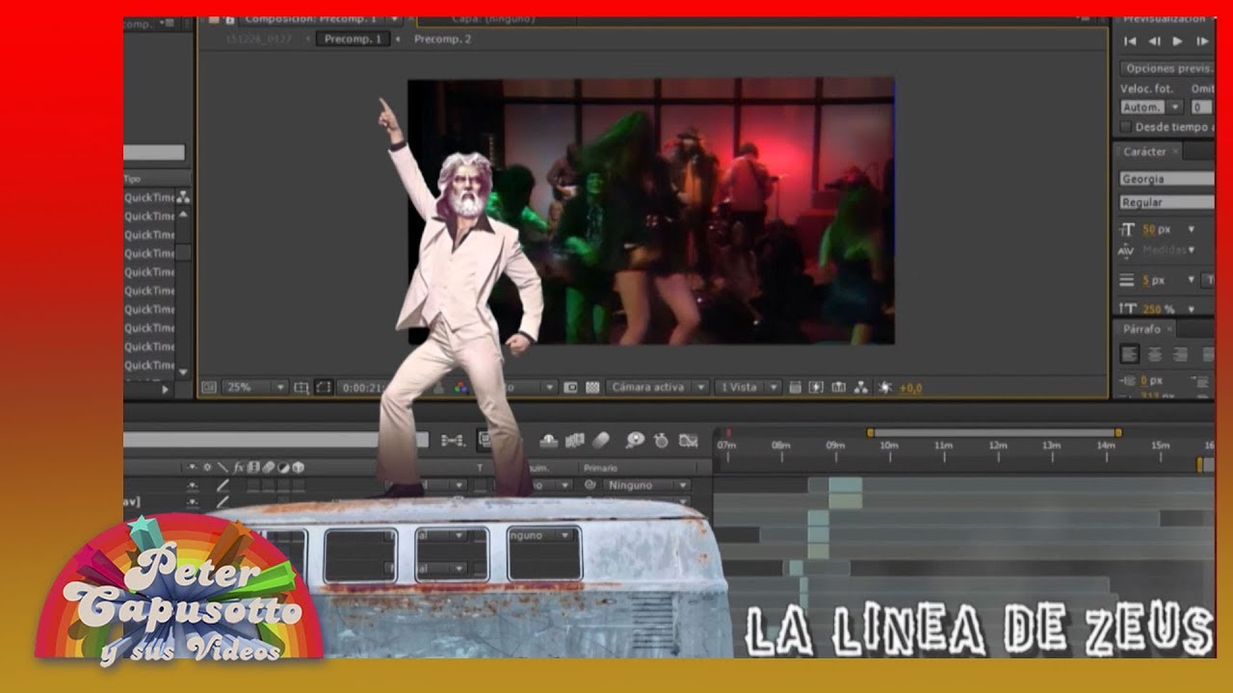Enable motion blur icon in timeline
Viewport: 1233px width, 693px height.
pyautogui.click(x=601, y=440)
